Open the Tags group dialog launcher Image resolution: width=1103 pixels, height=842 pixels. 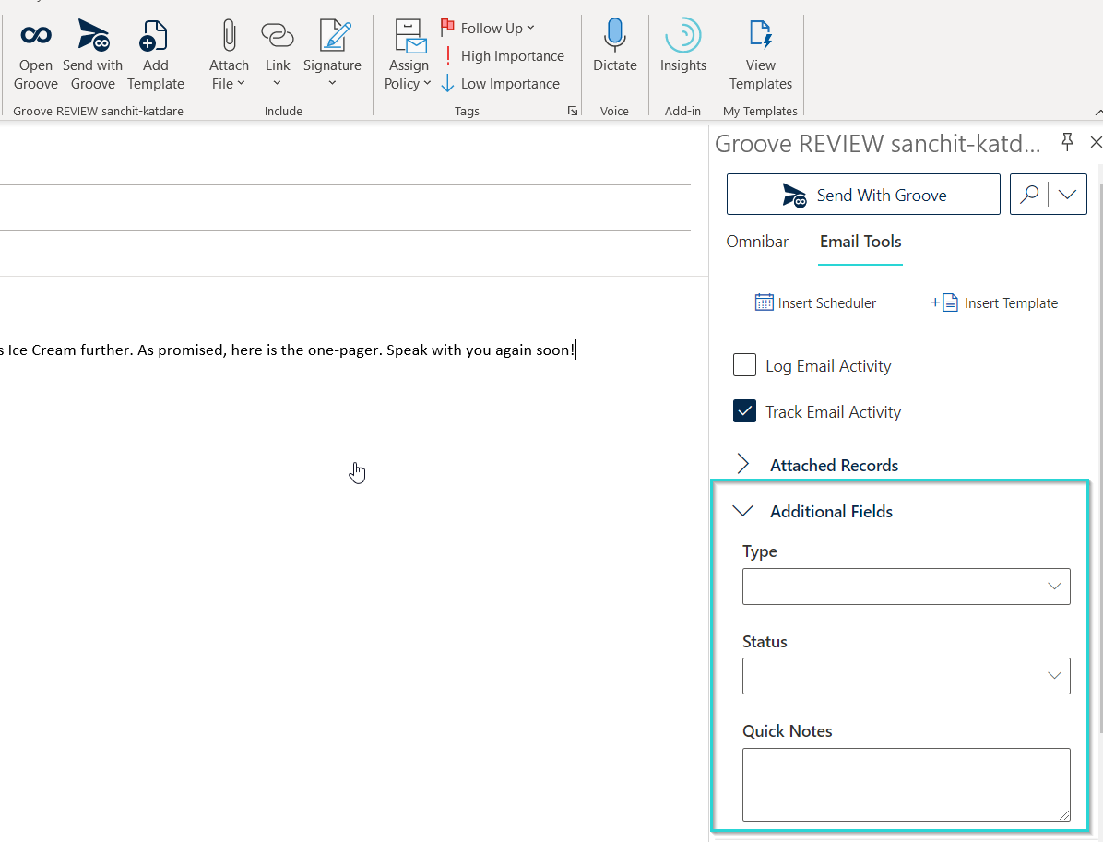point(573,112)
